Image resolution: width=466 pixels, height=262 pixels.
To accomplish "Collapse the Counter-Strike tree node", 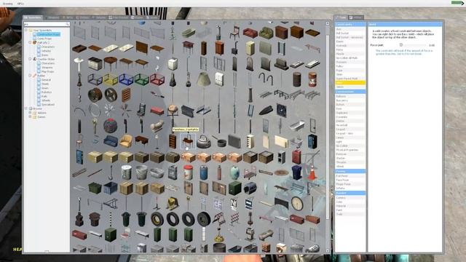I will [x=30, y=59].
